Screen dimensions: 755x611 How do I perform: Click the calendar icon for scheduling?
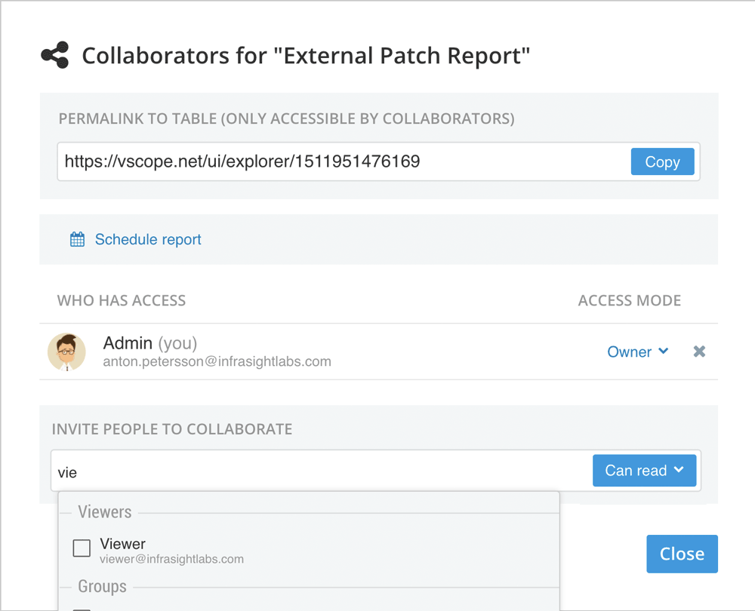[77, 239]
